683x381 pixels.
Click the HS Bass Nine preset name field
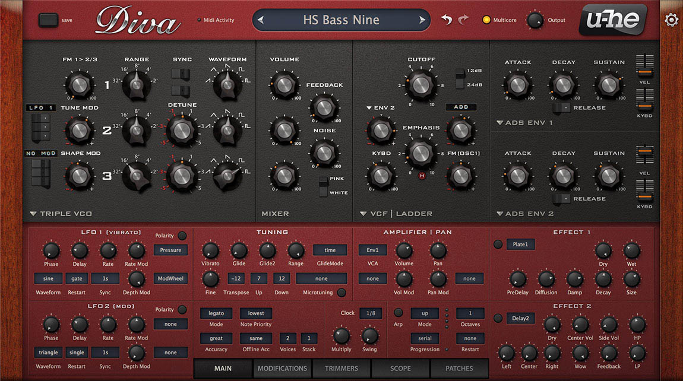(x=341, y=20)
